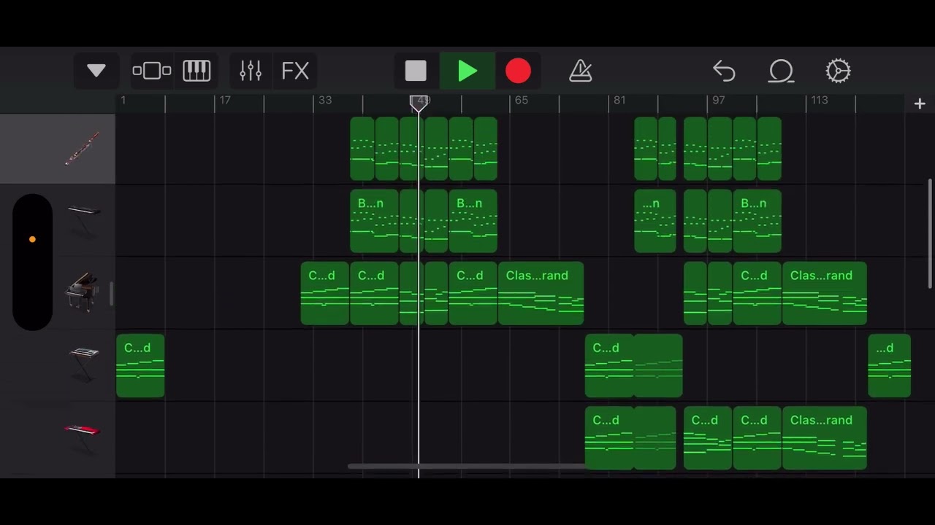Click the orange dot on the side control strip
The width and height of the screenshot is (935, 525).
point(32,239)
